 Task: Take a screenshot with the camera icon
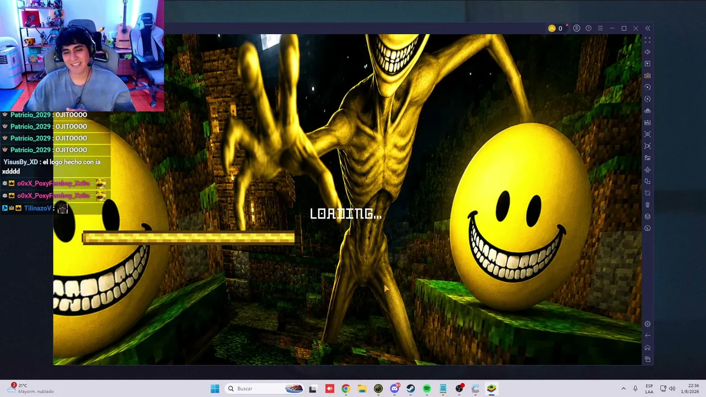click(x=648, y=134)
